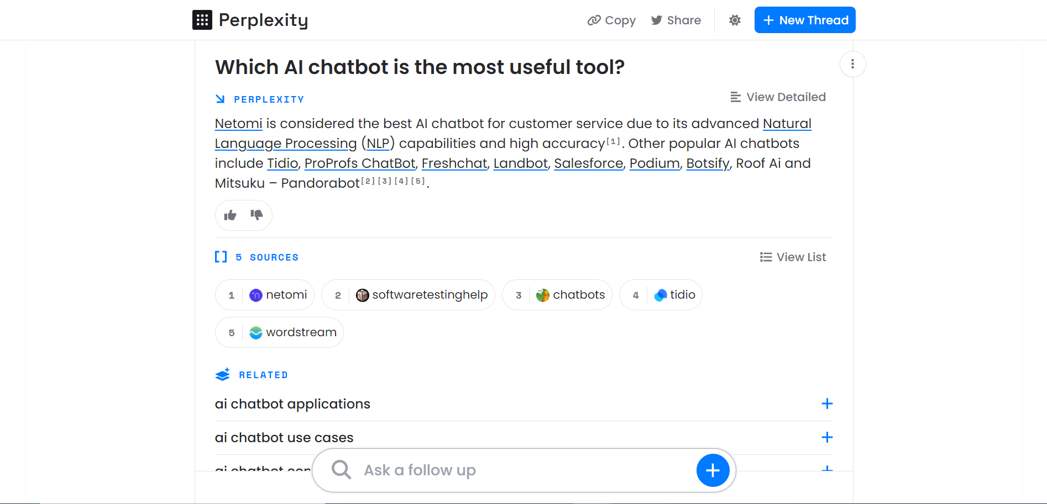Start a New Thread
1047x504 pixels.
pyautogui.click(x=805, y=20)
